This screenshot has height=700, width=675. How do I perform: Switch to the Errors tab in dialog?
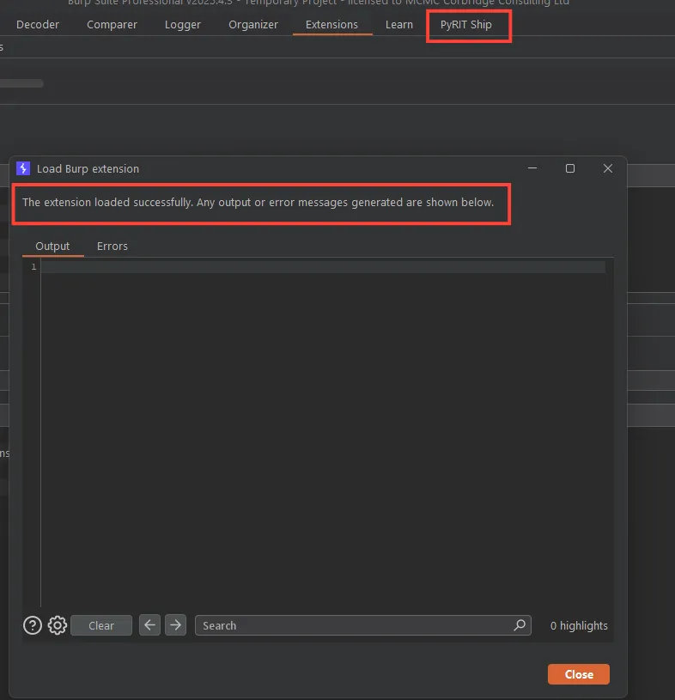[112, 246]
